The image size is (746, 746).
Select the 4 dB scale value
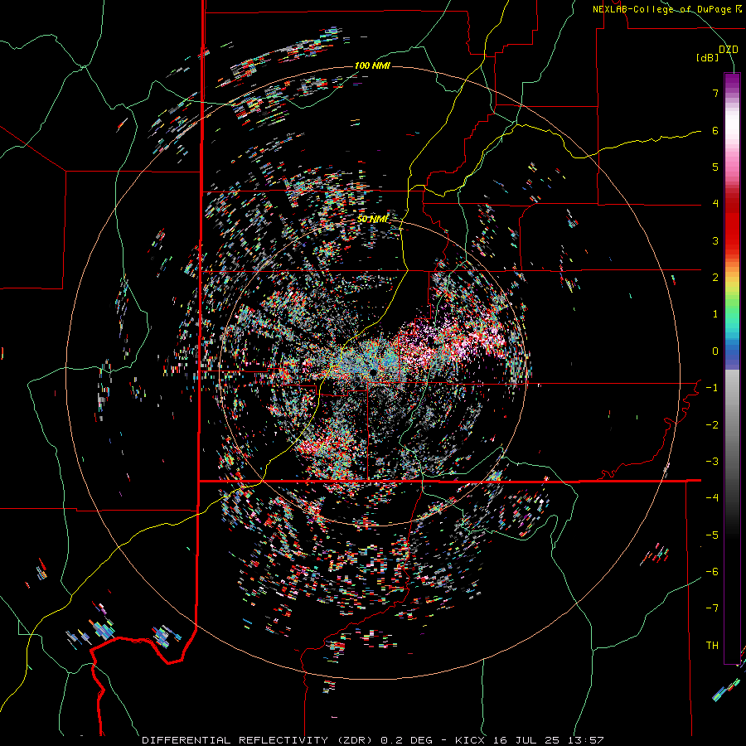(715, 204)
